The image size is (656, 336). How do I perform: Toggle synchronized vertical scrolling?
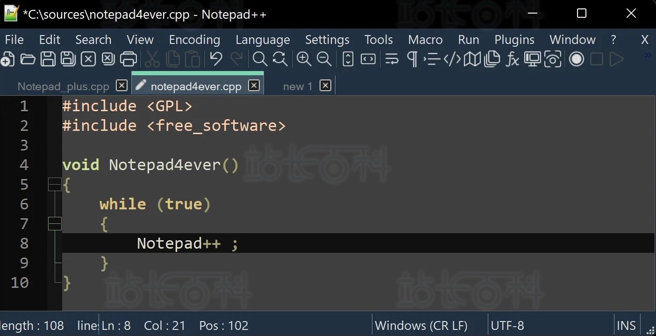coord(348,59)
